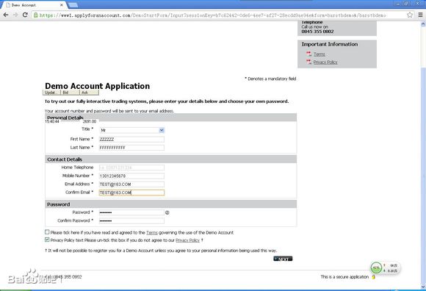Viewport: 426px width, 291px height.
Task: Click the Email Address input field
Action: (131, 184)
